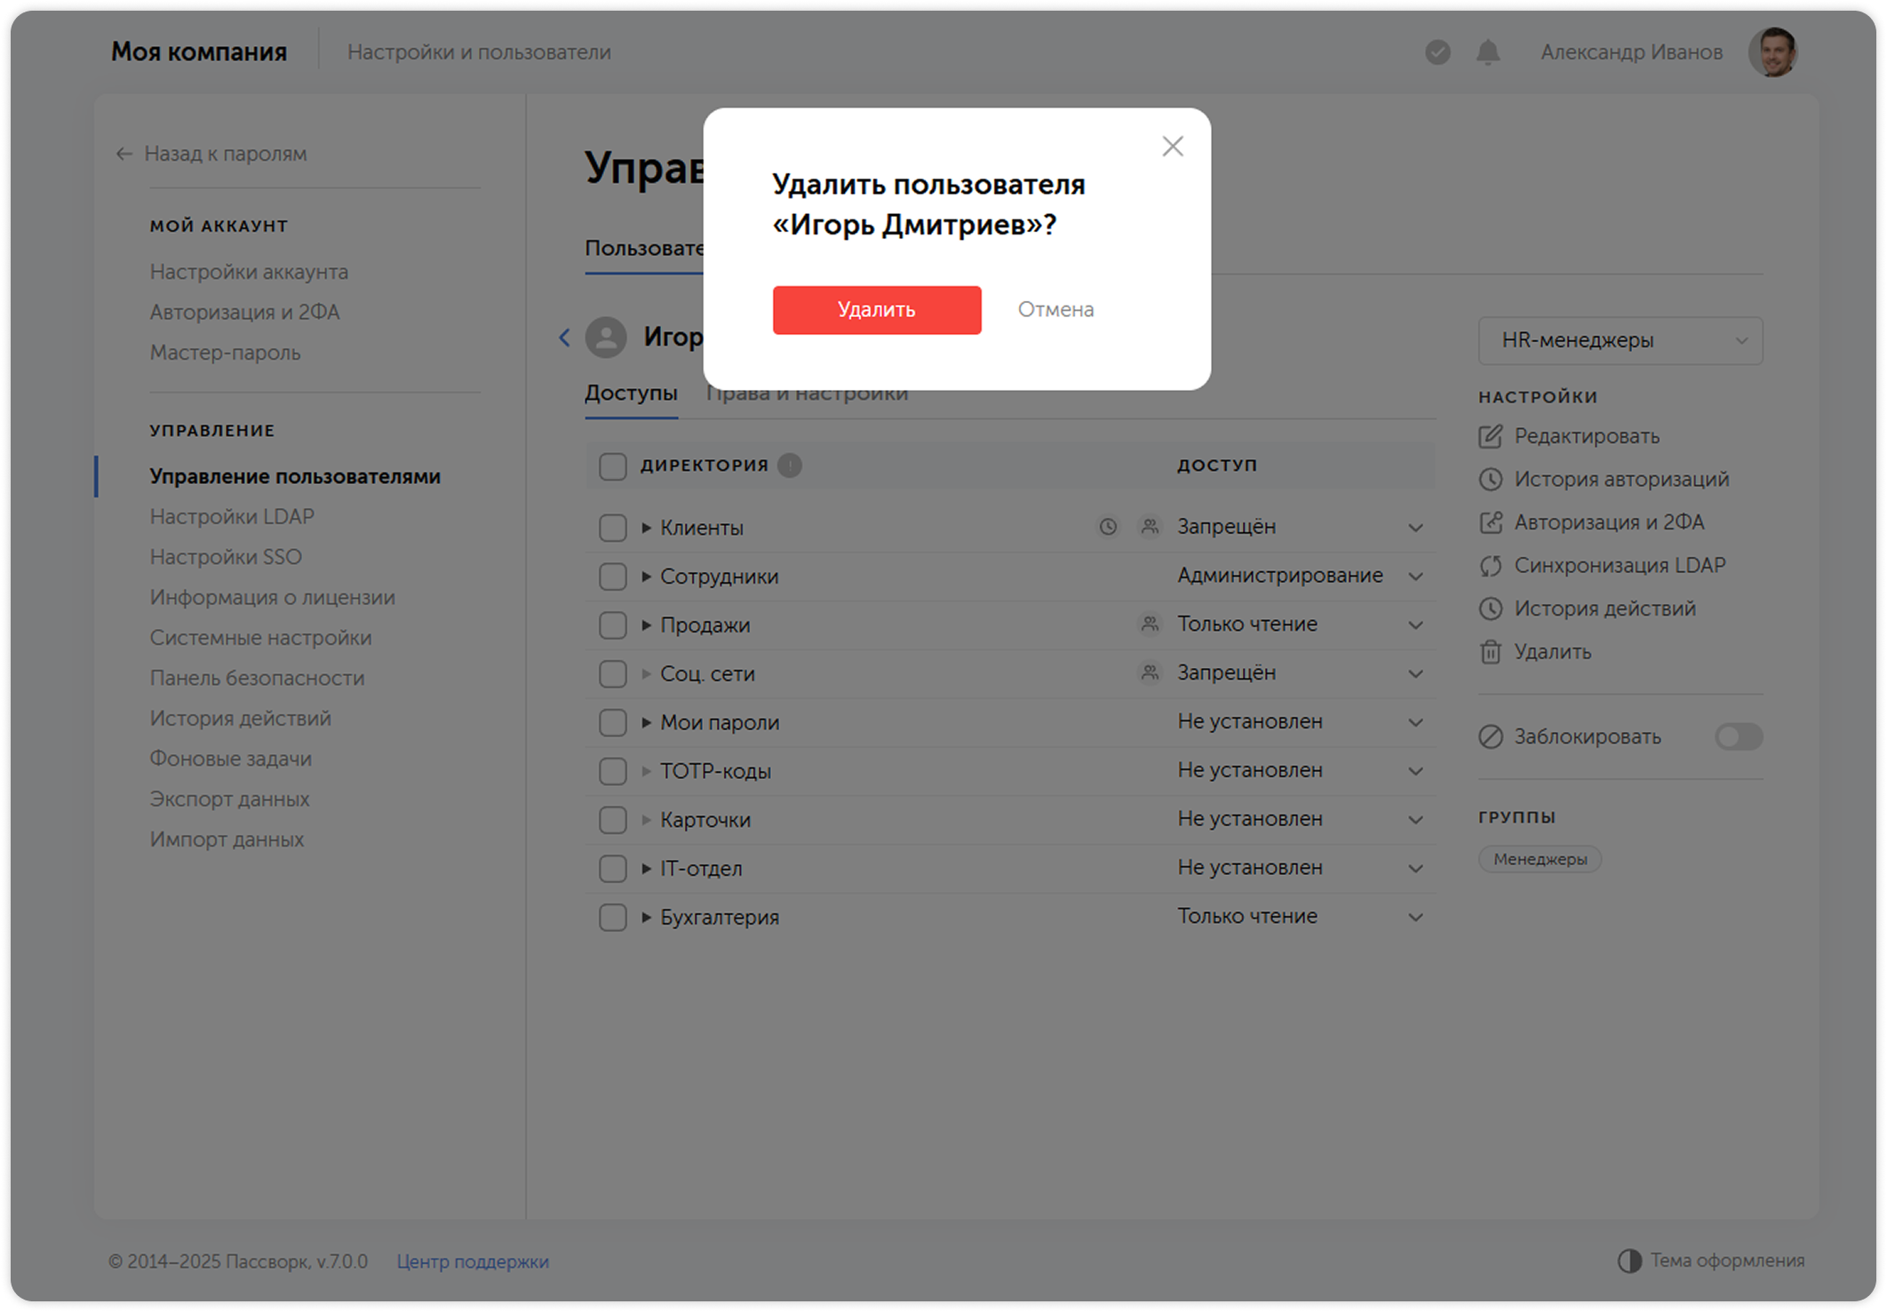The image size is (1887, 1312).
Task: Open Центр поддержки link in footer
Action: (x=473, y=1261)
